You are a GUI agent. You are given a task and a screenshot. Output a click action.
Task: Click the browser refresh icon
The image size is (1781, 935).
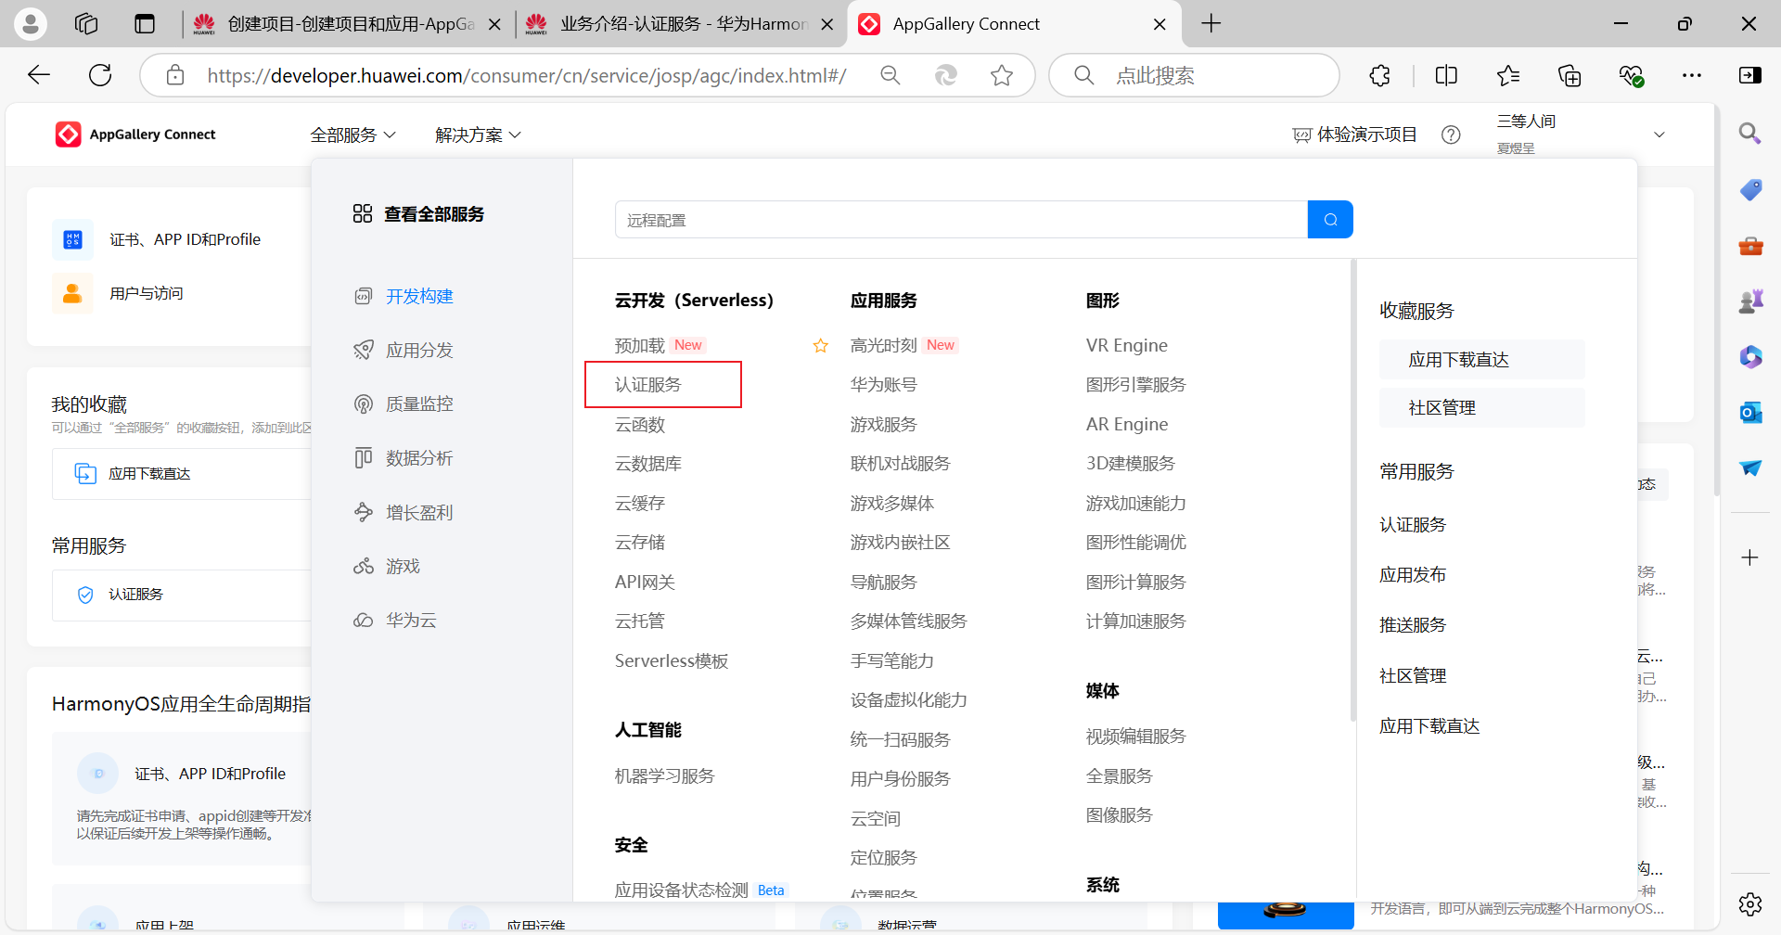(x=100, y=75)
